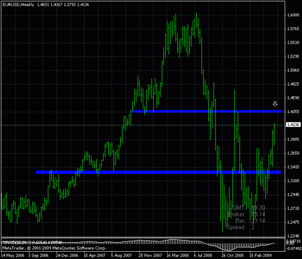302x259 pixels.
Task: Click the 5 Aug 2007 date label
Action: pos(121,256)
